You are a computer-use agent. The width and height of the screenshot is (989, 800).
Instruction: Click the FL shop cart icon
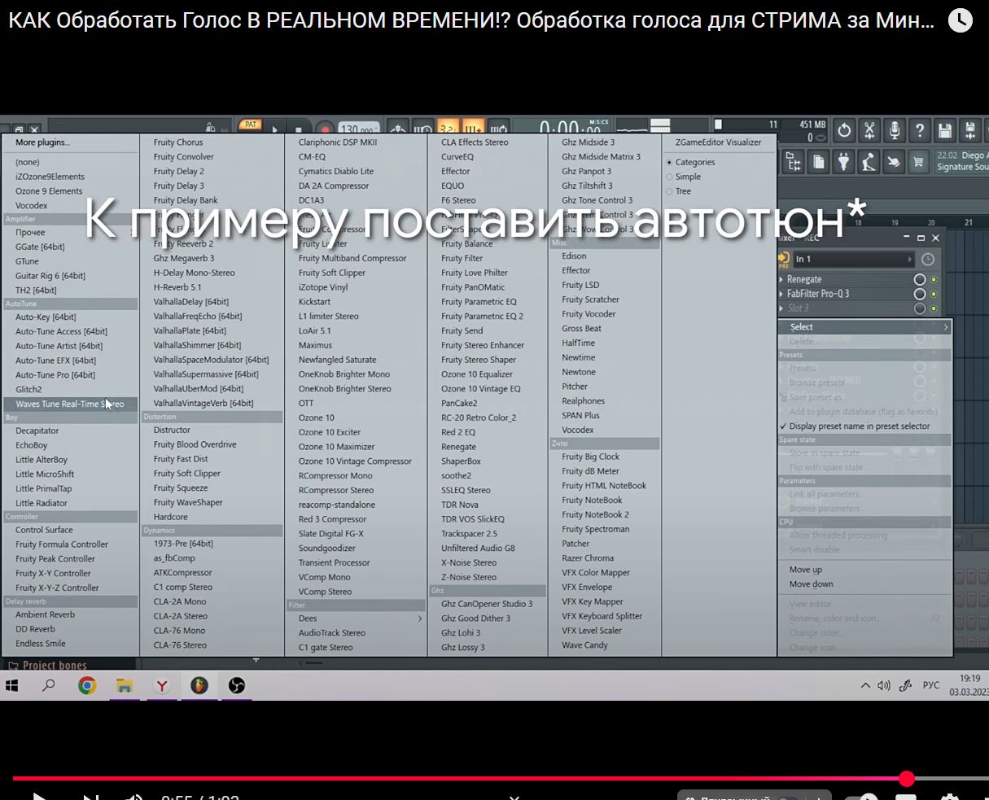tap(919, 162)
